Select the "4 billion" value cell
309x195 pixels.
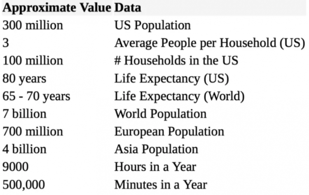pyautogui.click(x=24, y=150)
